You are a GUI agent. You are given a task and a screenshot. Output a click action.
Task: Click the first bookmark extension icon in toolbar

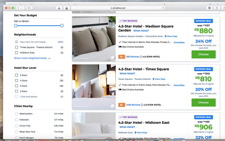[59, 8]
